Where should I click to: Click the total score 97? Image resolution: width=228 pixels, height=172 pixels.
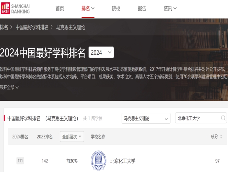click(x=217, y=161)
